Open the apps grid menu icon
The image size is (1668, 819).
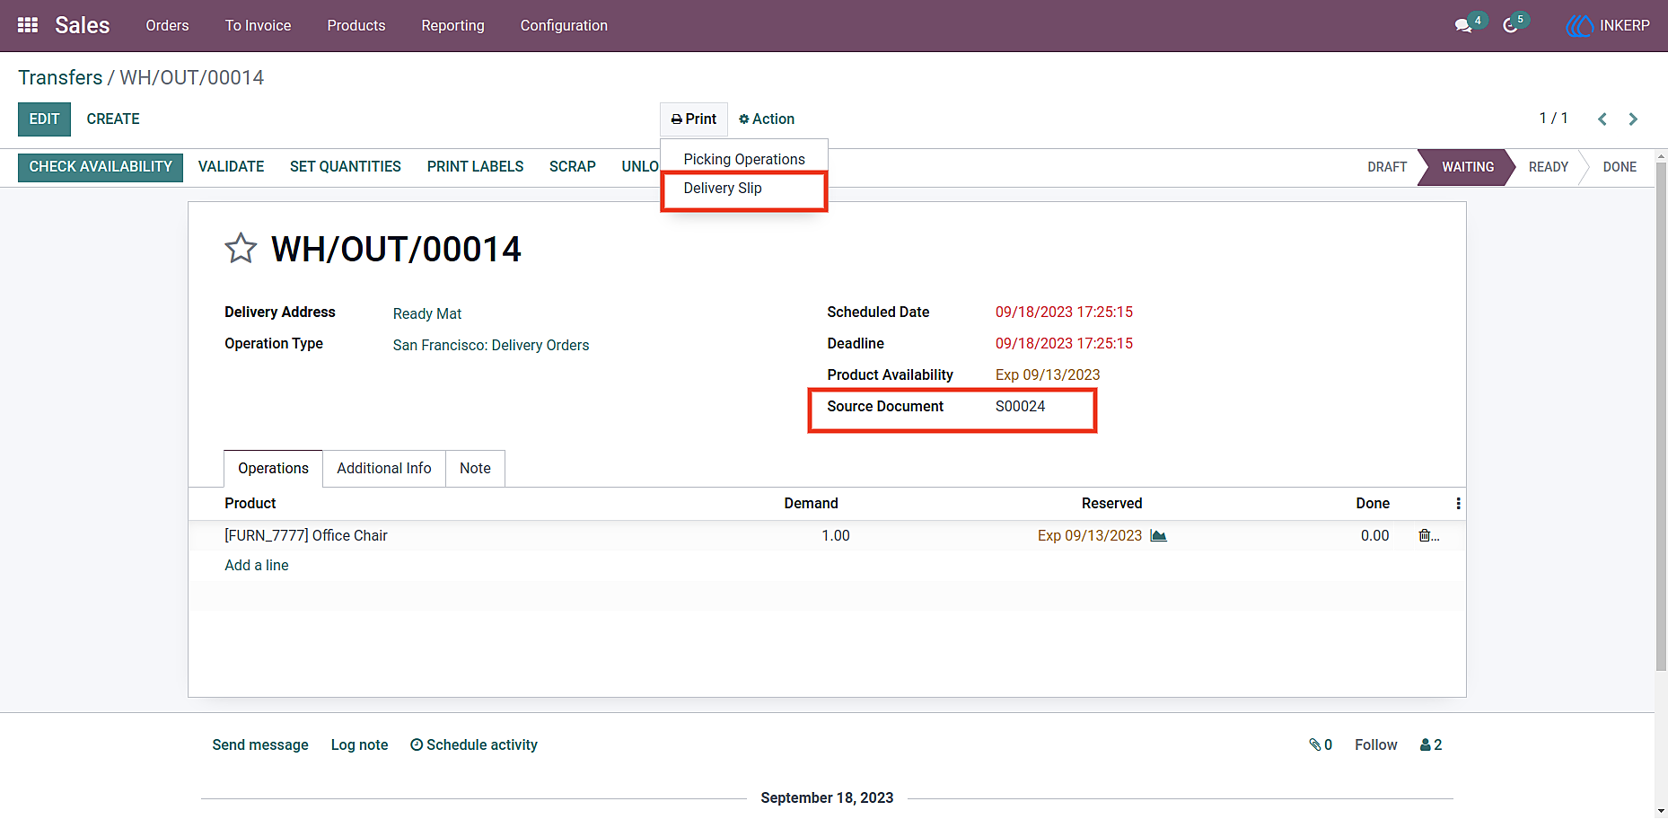28,25
